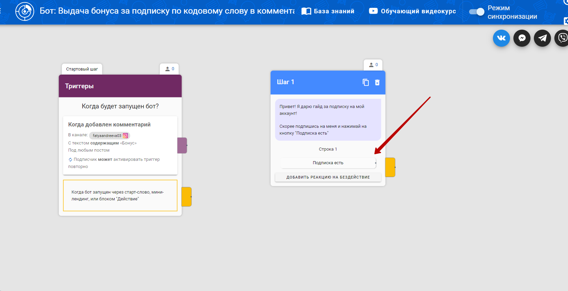Open Обучающий видеокурс link
568x291 pixels.
(x=412, y=11)
